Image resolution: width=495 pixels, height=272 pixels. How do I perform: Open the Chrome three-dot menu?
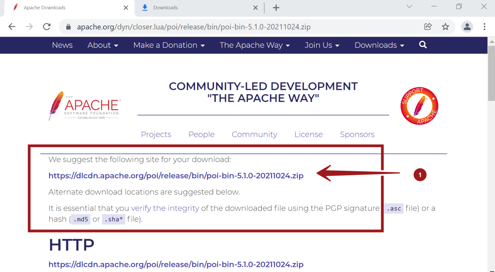pyautogui.click(x=484, y=27)
